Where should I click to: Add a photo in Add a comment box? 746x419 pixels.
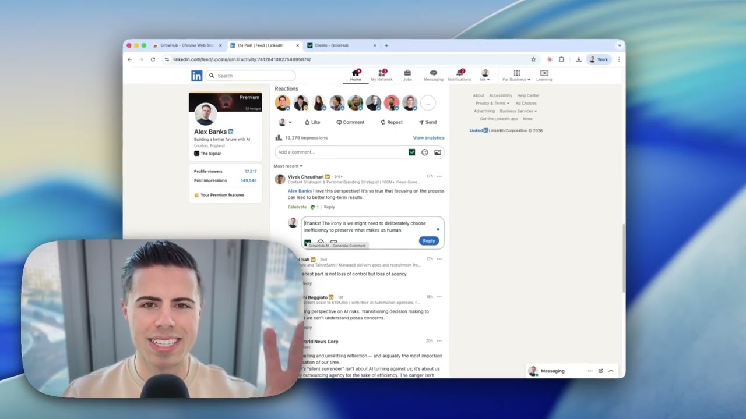438,152
